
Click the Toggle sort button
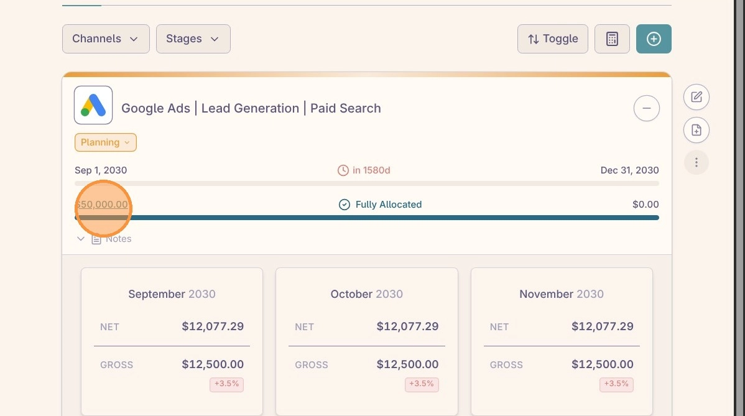[553, 39]
